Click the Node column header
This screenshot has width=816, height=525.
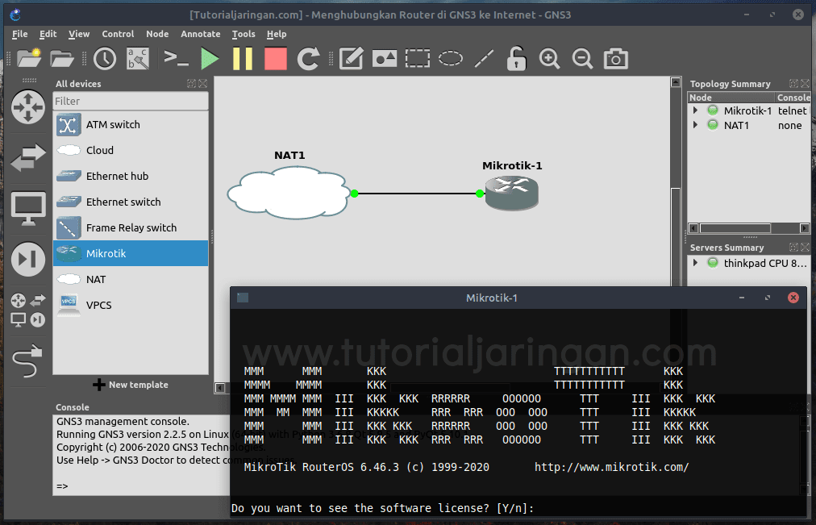731,98
